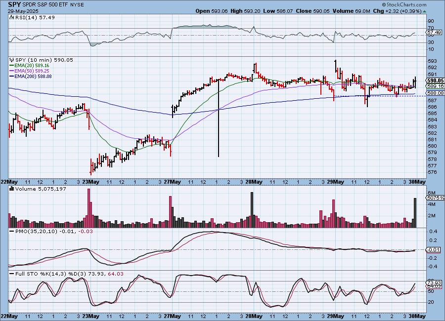Image resolution: width=445 pixels, height=321 pixels.
Task: Click the 90 level on the RSI axis
Action: pyautogui.click(x=431, y=21)
